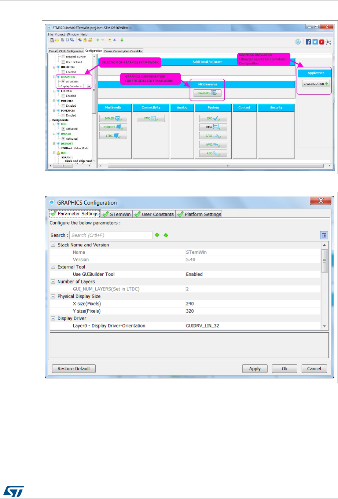Collapse the FREERTOS tree node
This screenshot has height=499, width=338.
(54, 67)
